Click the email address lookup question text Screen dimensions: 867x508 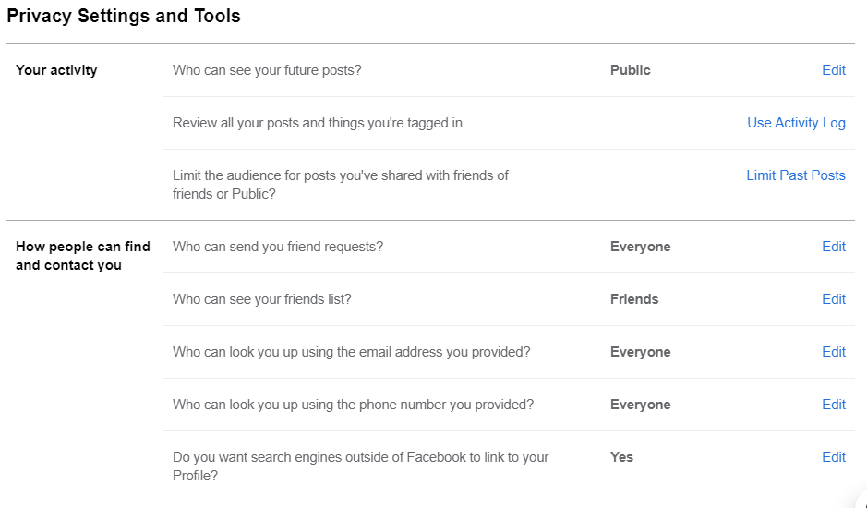point(352,352)
